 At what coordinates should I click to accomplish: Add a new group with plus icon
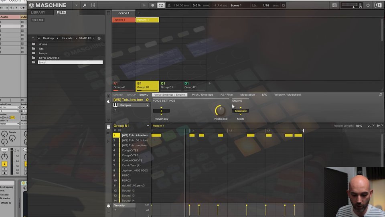click(210, 84)
